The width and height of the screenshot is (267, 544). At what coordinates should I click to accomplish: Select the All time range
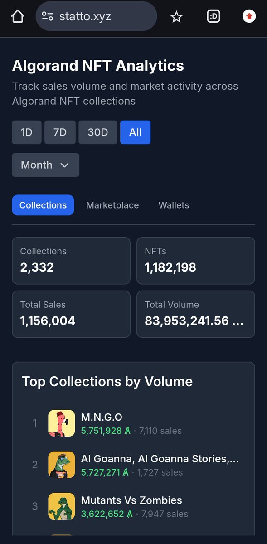135,132
